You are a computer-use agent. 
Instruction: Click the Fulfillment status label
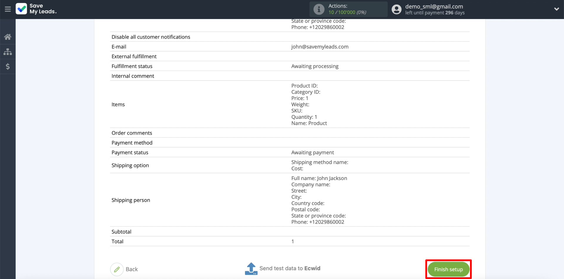coord(132,66)
